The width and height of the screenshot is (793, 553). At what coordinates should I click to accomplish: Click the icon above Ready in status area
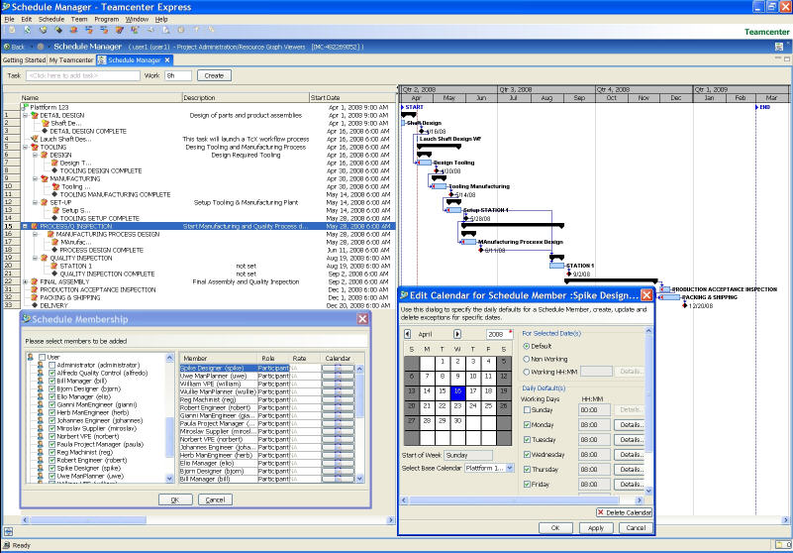pos(8,532)
